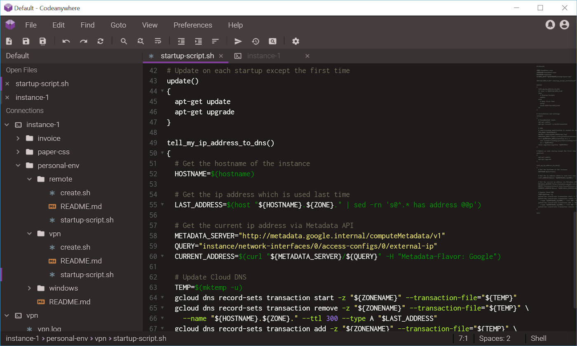The height and width of the screenshot is (346, 577).
Task: Click the New File toolbar icon
Action: point(9,41)
